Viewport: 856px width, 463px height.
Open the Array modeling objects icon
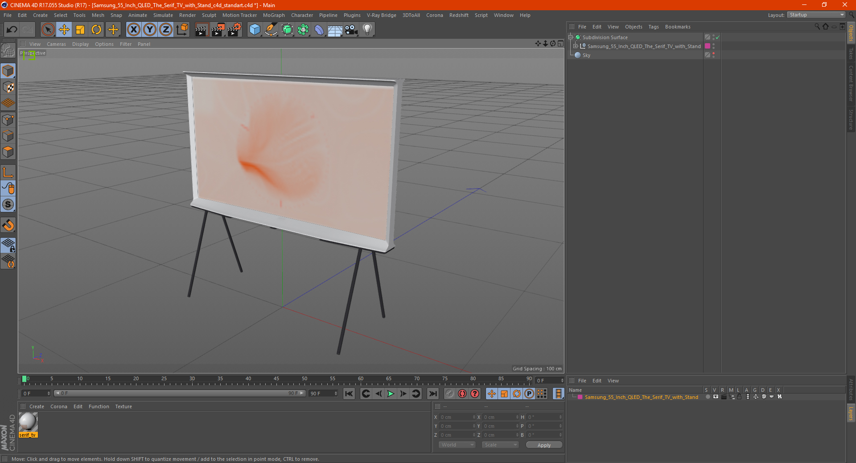point(303,30)
